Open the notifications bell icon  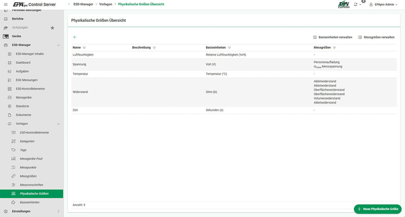coord(356,4)
